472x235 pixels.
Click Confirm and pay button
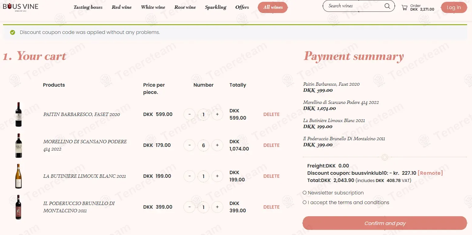[x=385, y=223]
